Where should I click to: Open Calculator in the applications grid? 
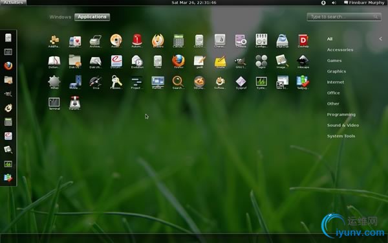178,40
